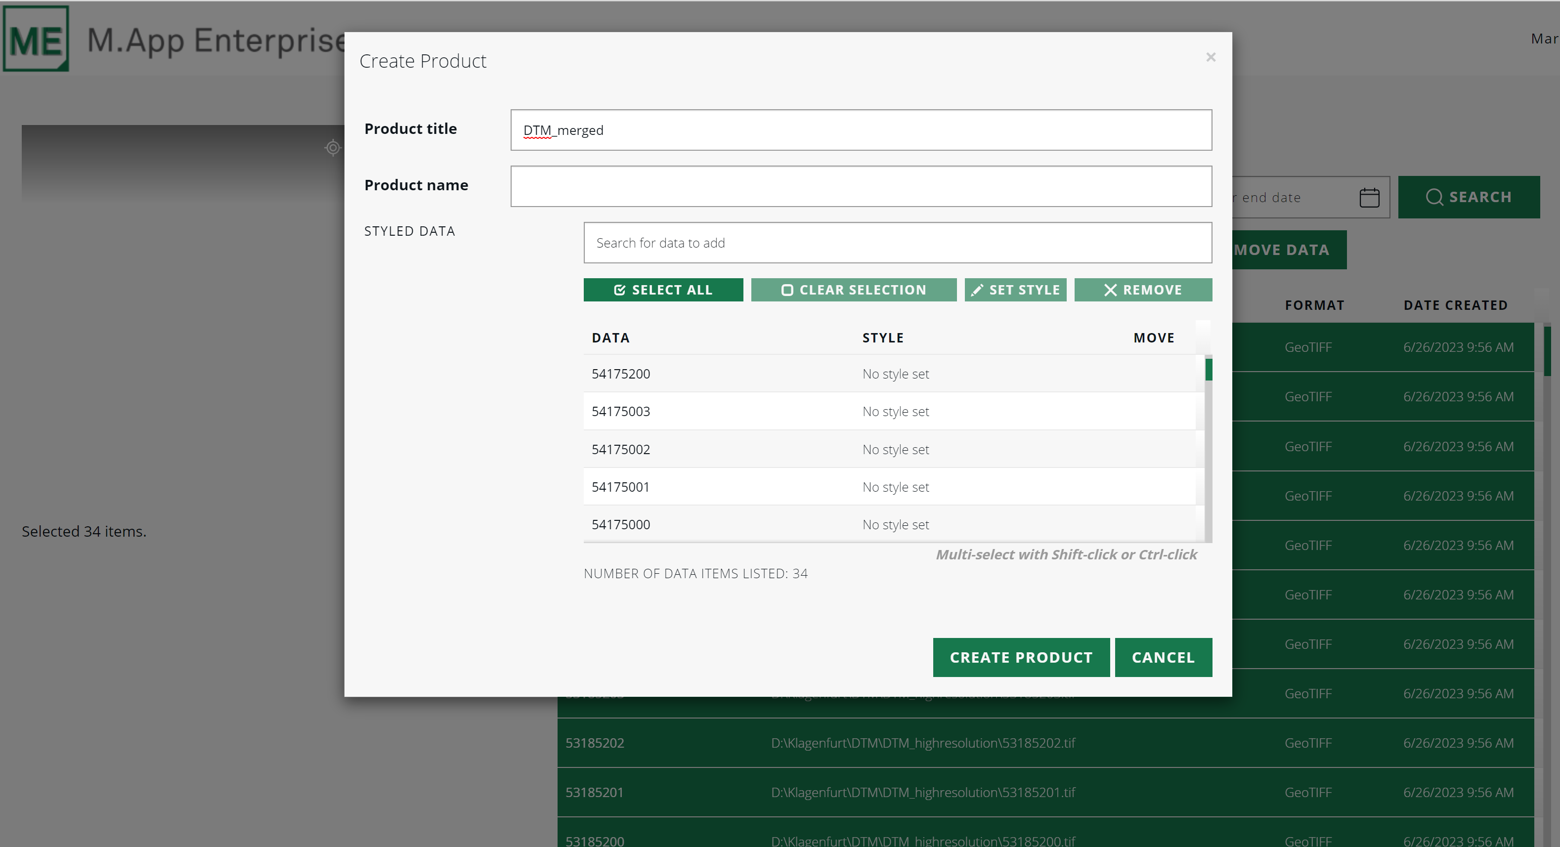
Task: Click the Product title input field
Action: coord(861,130)
